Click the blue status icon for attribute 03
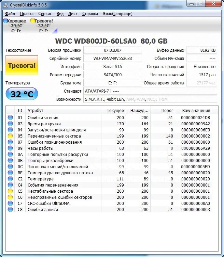 pos(10,124)
